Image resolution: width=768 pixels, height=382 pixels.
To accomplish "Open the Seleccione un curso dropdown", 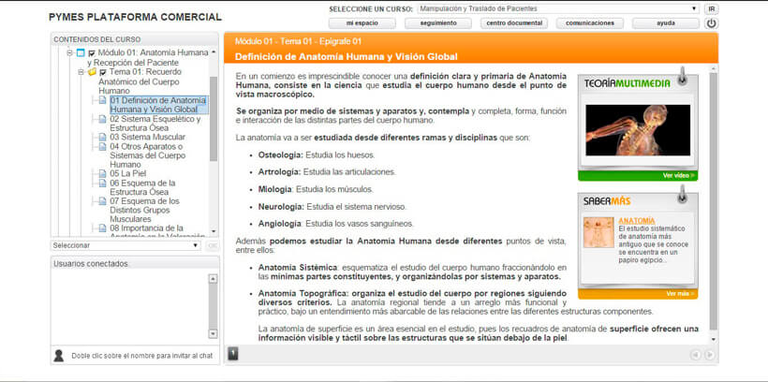I will [559, 8].
